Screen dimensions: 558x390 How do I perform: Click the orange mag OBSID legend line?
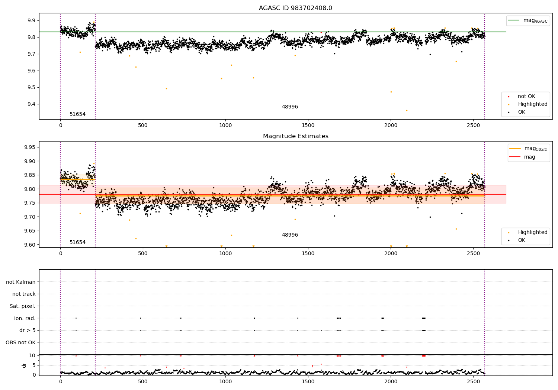pyautogui.click(x=515, y=148)
